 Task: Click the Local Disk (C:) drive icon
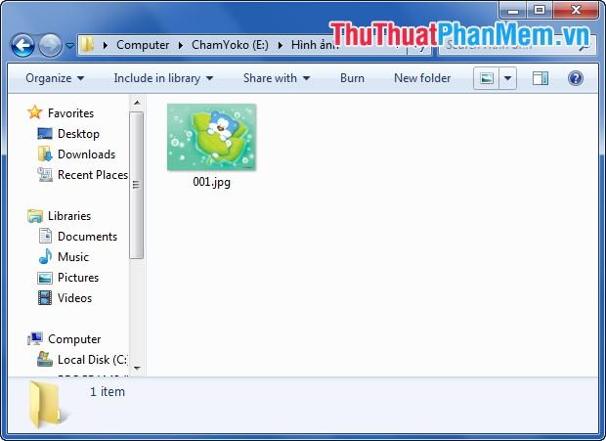[x=45, y=359]
